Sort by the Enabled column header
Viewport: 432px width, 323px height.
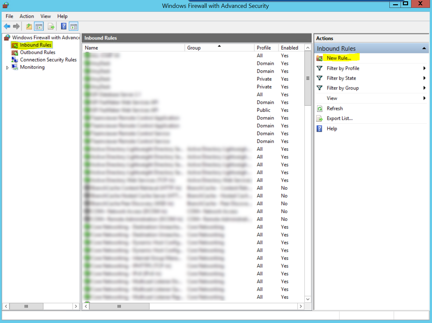coord(291,48)
